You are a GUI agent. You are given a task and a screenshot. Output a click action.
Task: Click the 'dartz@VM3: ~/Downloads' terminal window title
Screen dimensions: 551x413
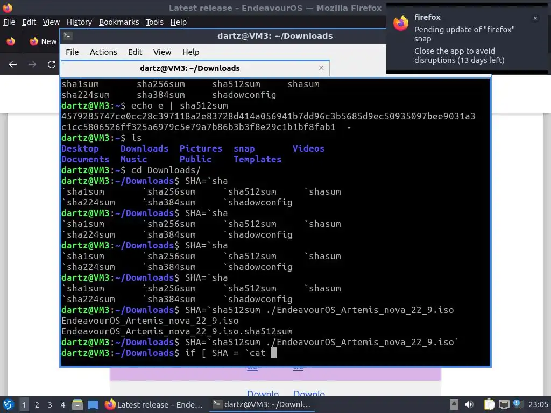[275, 36]
